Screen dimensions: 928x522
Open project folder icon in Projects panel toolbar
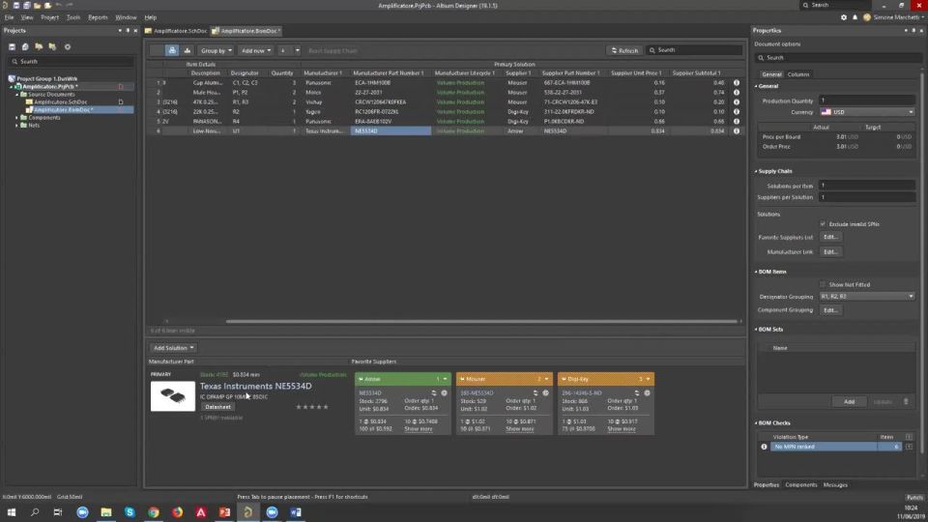click(x=39, y=46)
